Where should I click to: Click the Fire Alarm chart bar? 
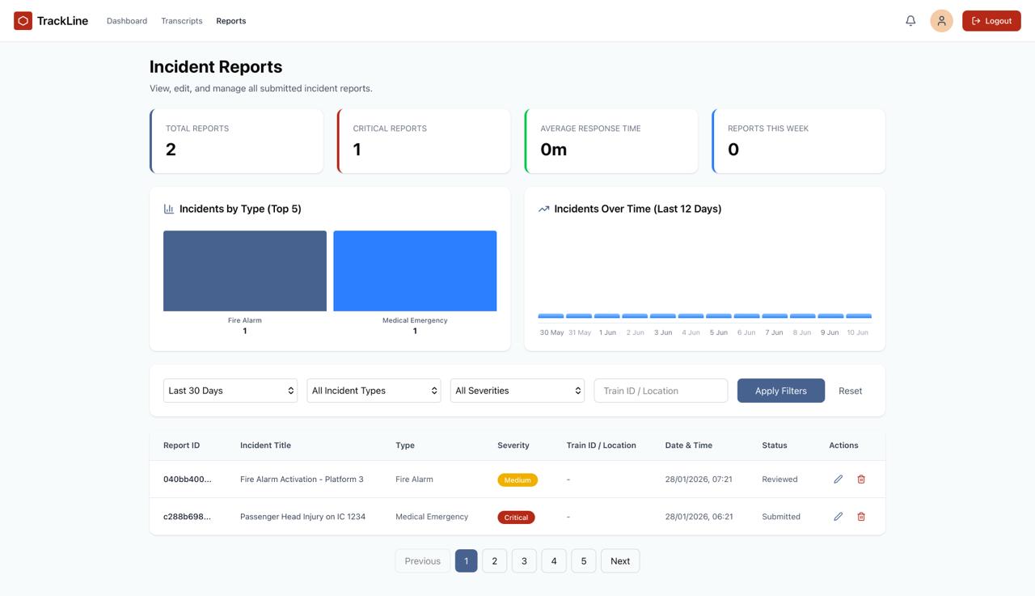pyautogui.click(x=245, y=271)
